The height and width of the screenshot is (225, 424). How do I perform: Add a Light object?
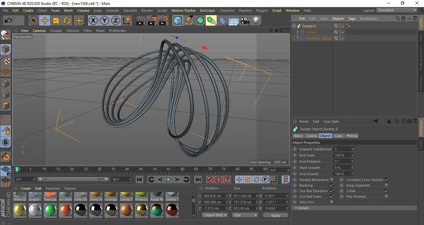(256, 21)
